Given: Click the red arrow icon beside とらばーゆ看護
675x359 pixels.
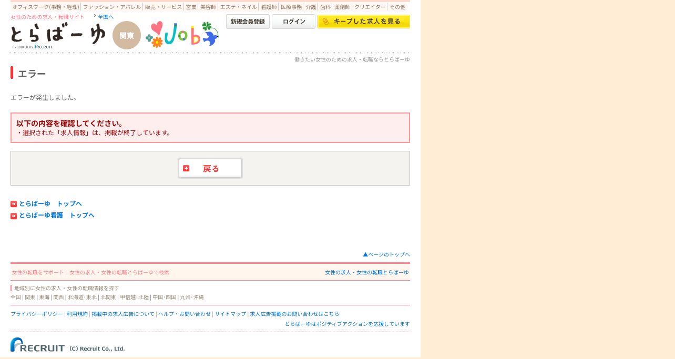Looking at the screenshot, I should pos(14,216).
